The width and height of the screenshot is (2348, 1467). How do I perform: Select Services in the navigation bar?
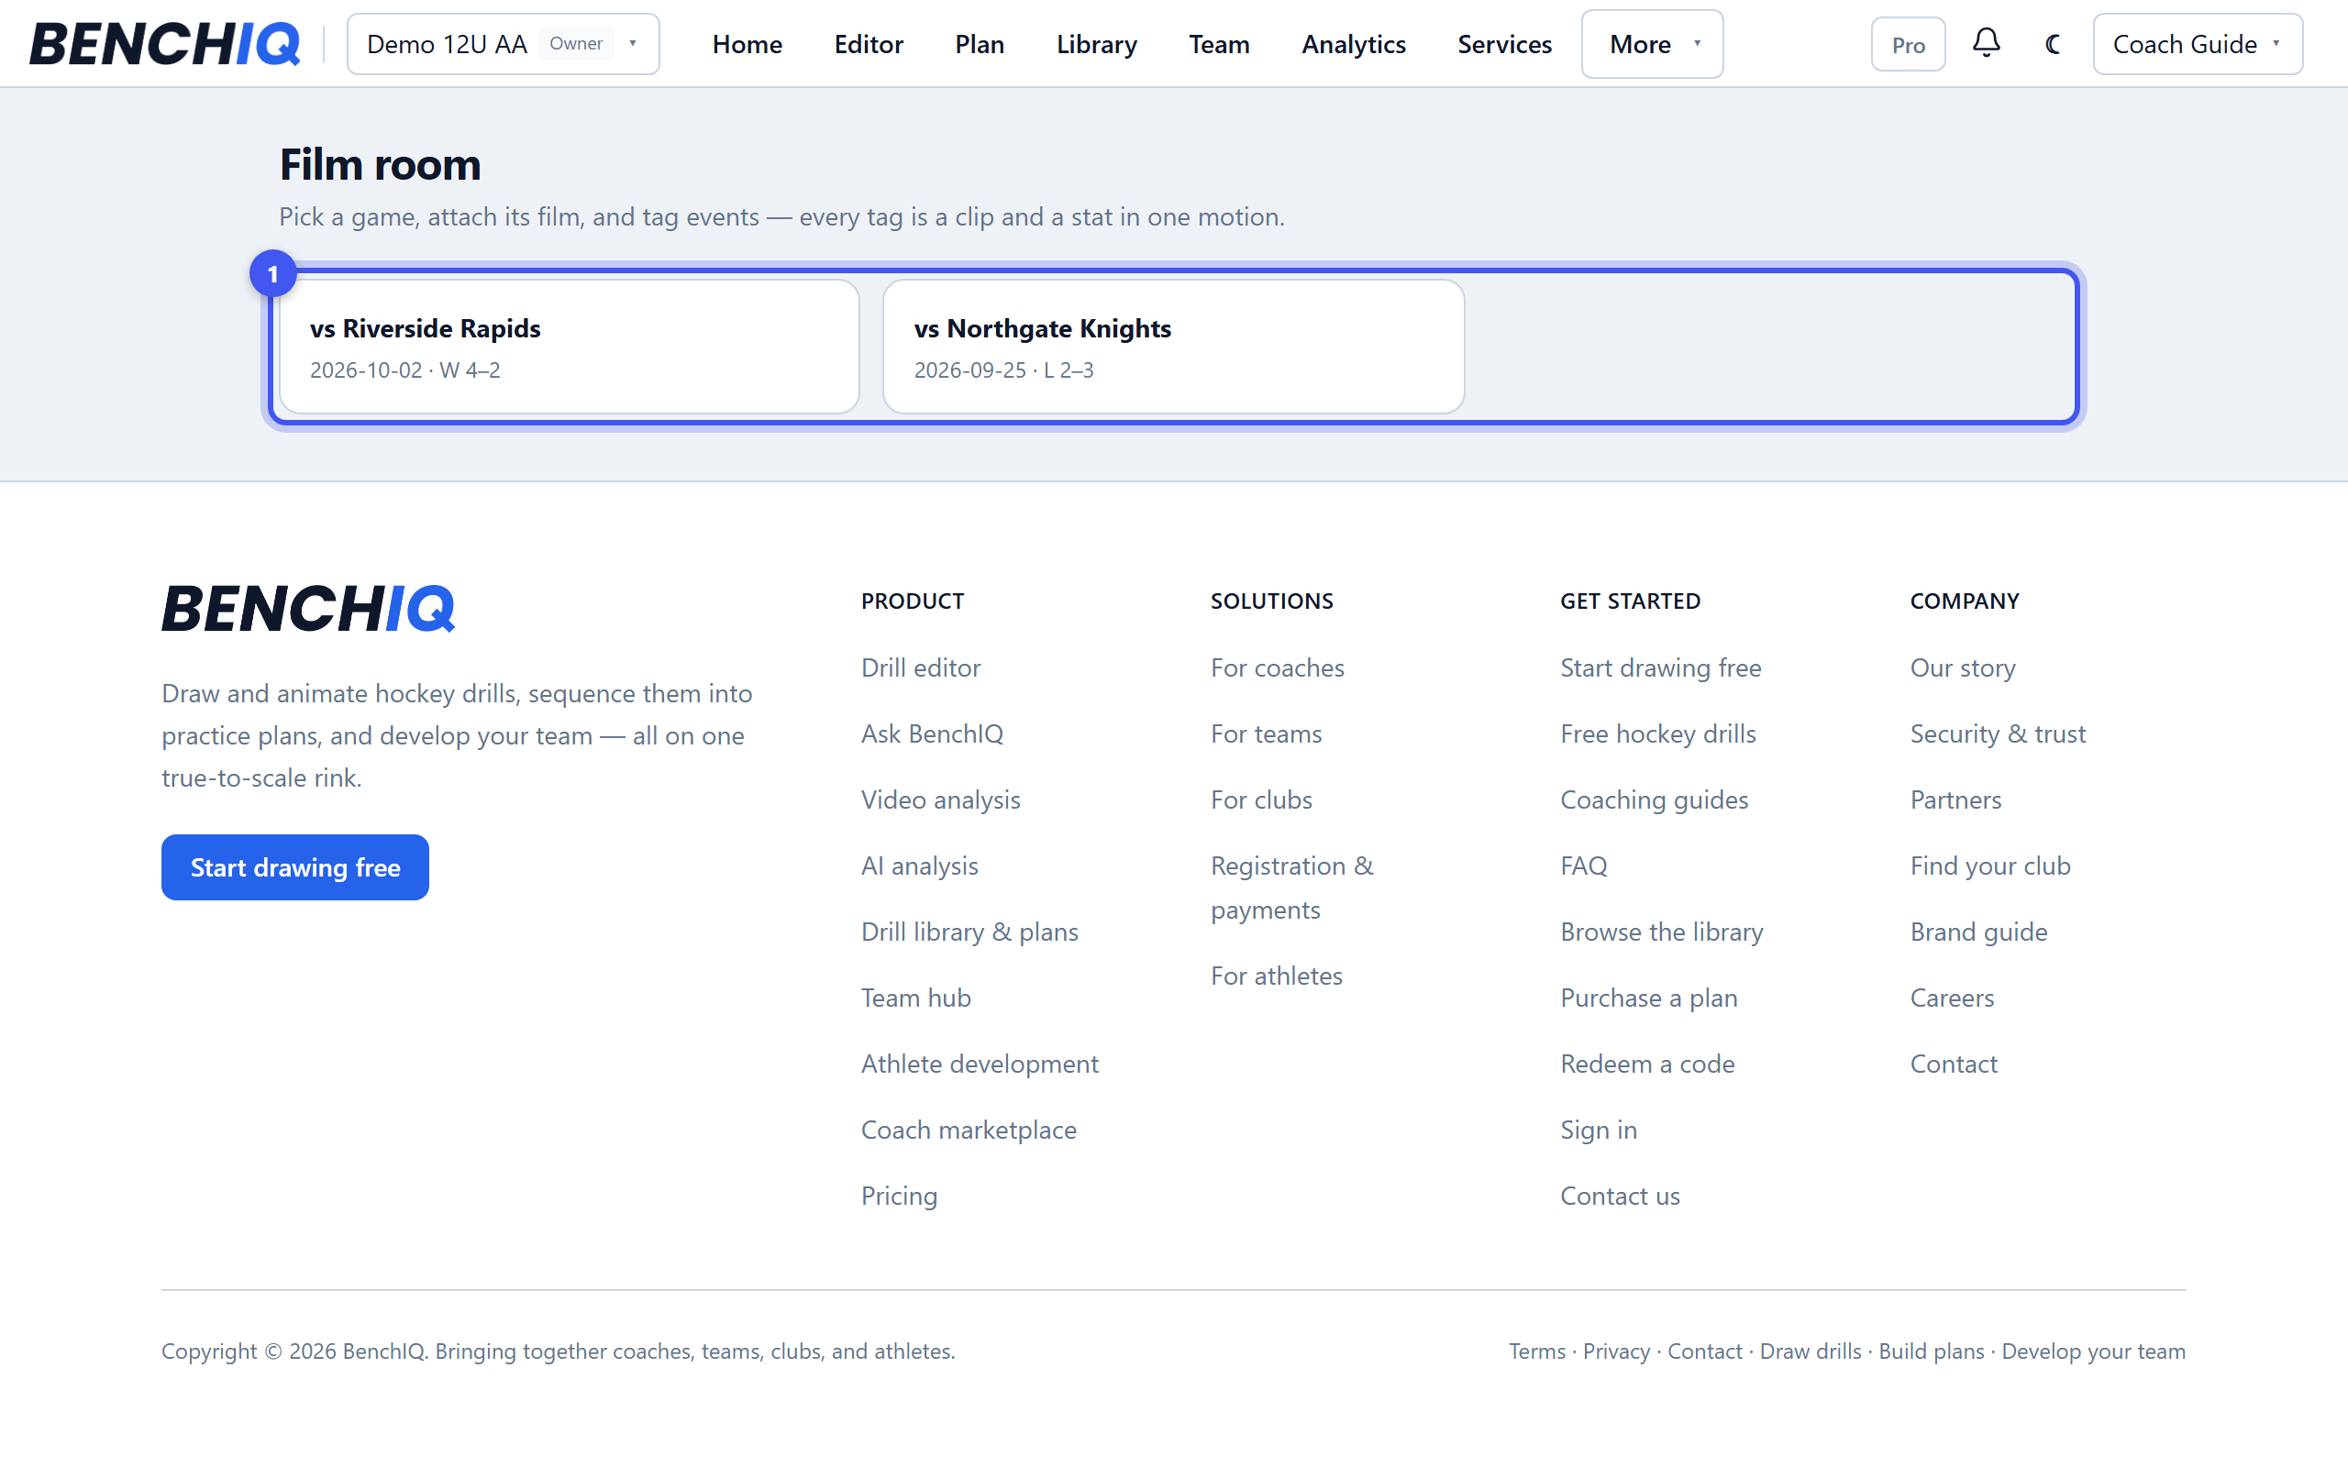coord(1504,44)
